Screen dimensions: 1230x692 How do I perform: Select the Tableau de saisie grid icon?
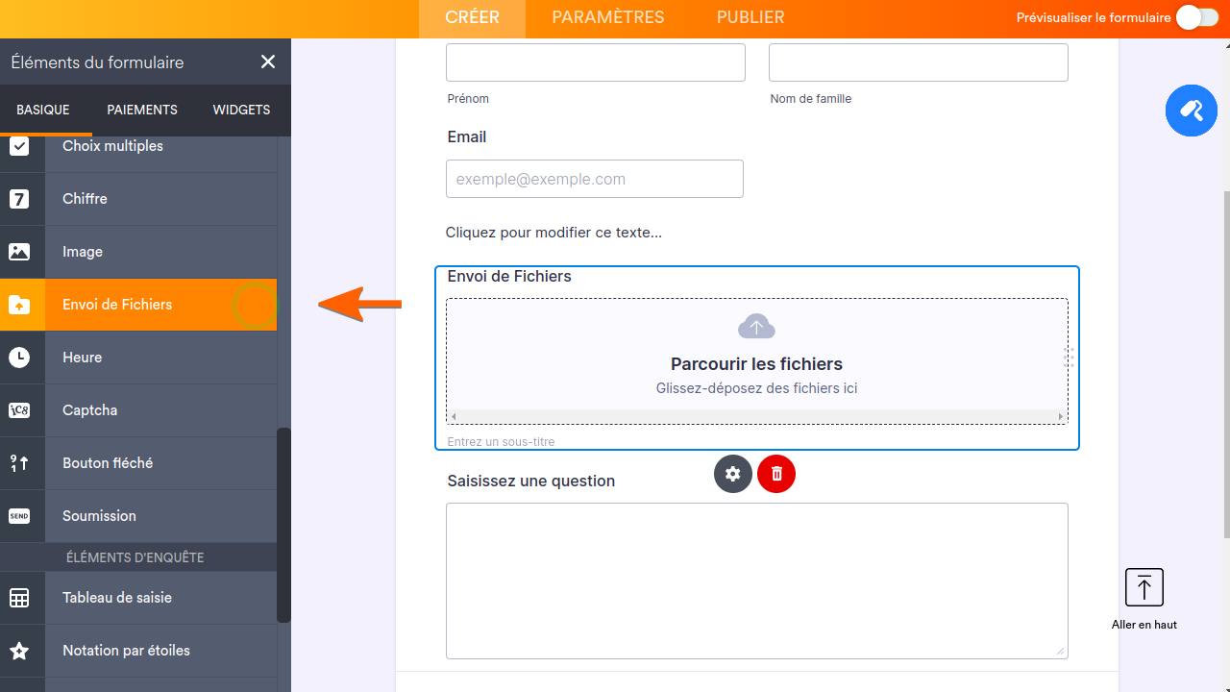(19, 598)
